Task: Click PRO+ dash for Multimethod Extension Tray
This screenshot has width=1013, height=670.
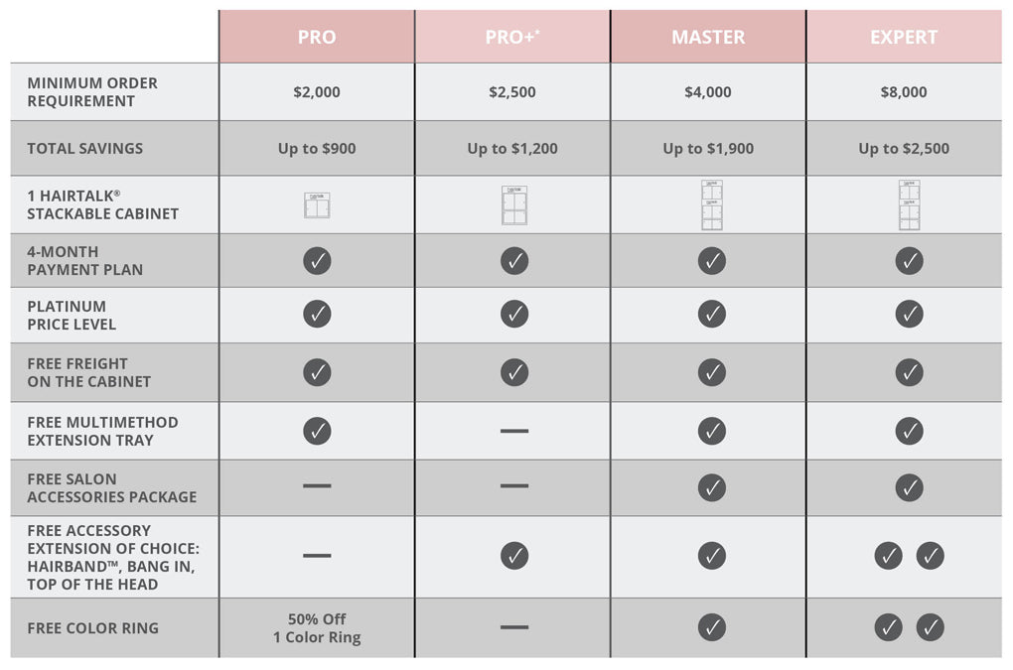Action: click(514, 431)
